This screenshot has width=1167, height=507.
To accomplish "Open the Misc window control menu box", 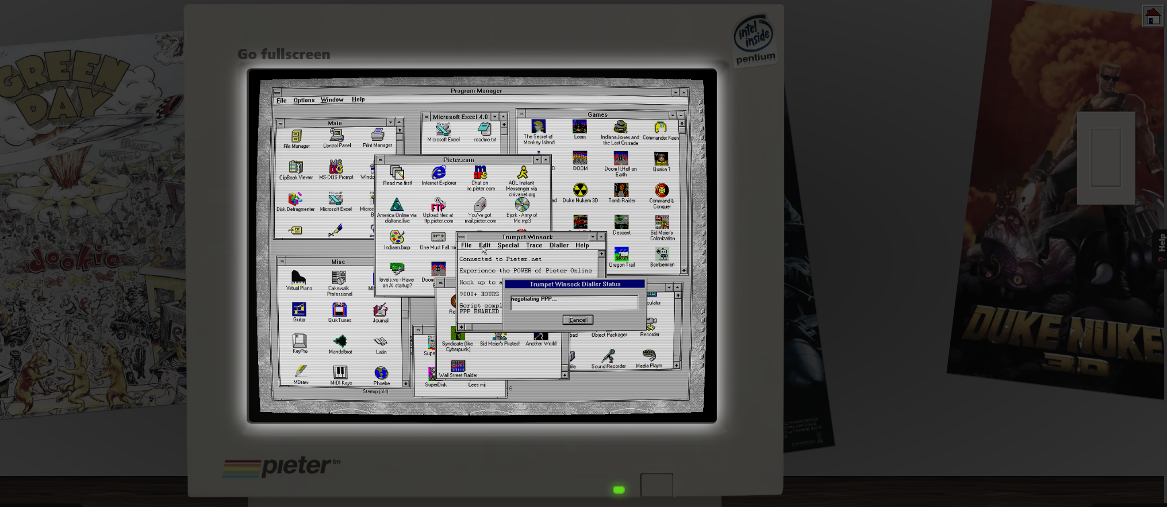I will [282, 262].
